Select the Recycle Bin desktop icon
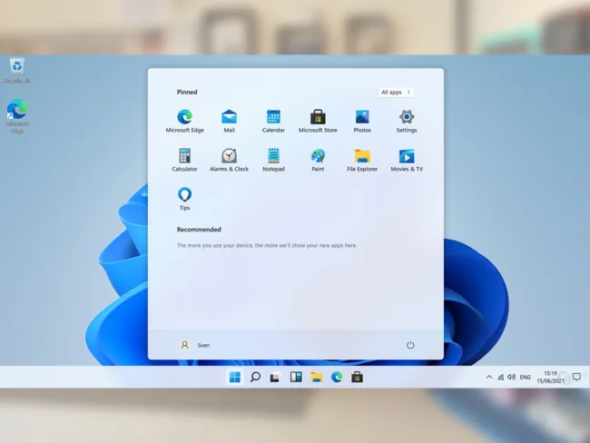The image size is (590, 443). [17, 71]
